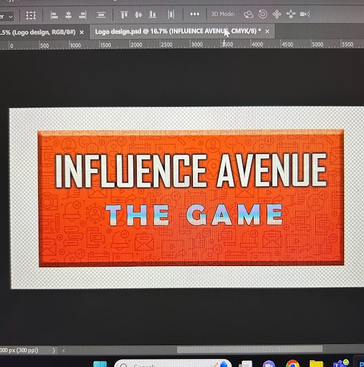Screen dimensions: 364x367
Task: Select 3D Slide camera icon
Action: 291,14
